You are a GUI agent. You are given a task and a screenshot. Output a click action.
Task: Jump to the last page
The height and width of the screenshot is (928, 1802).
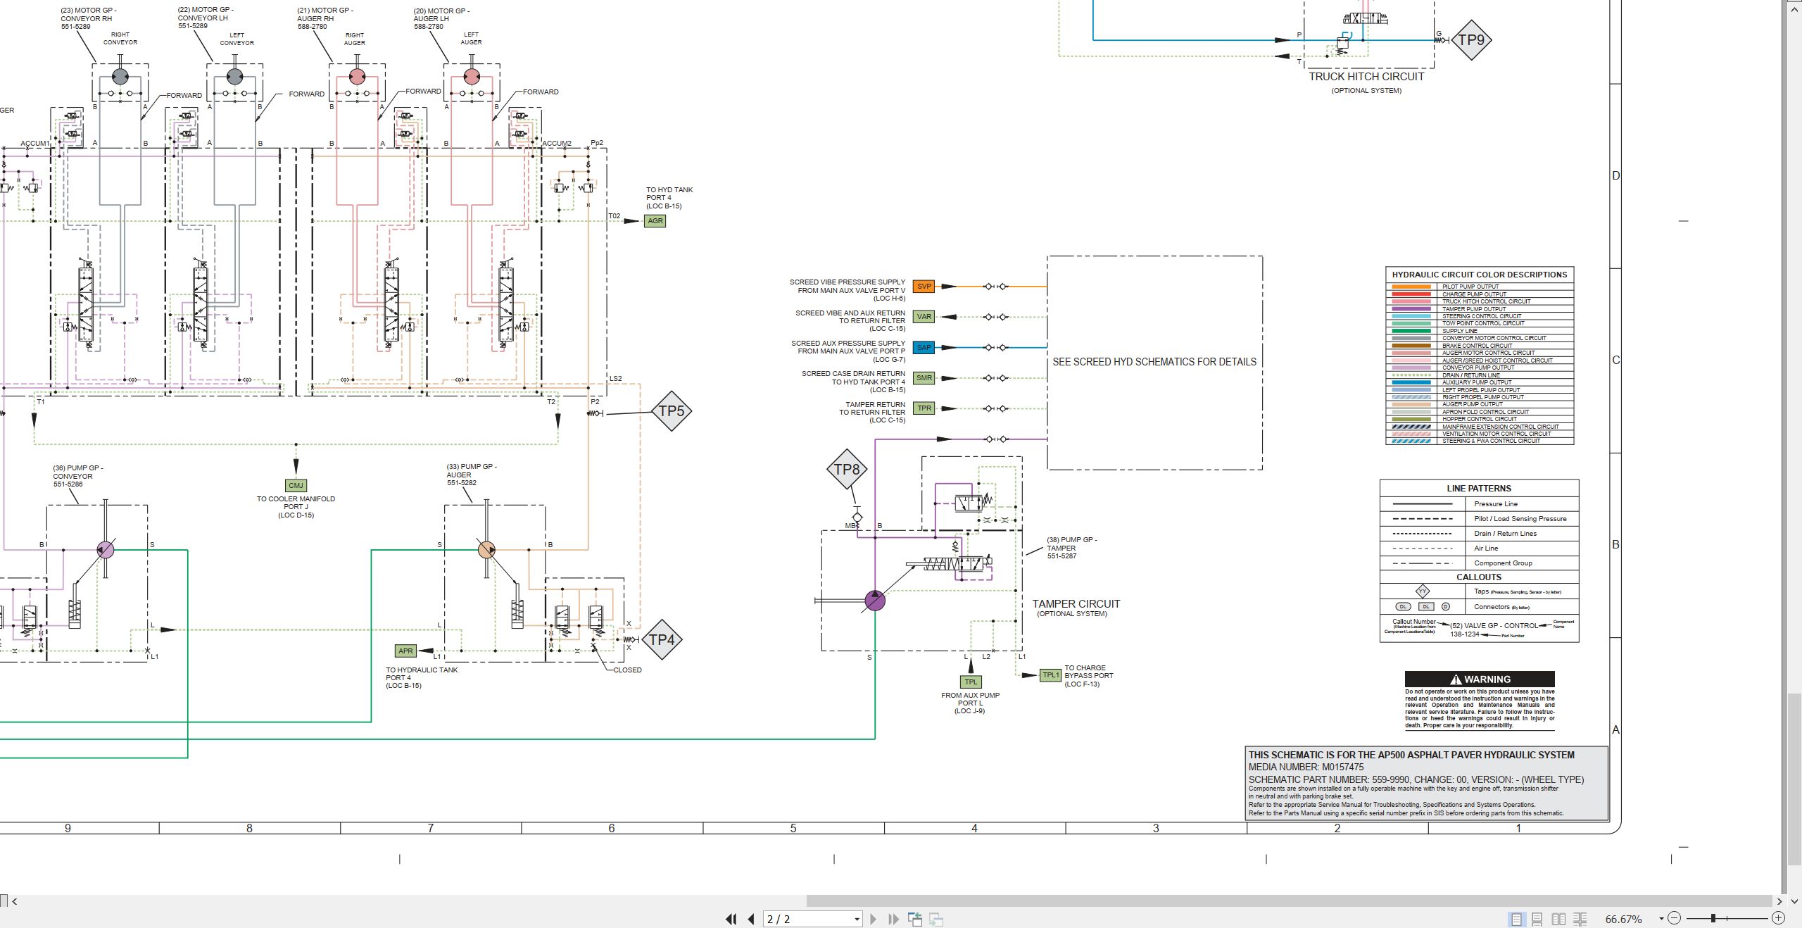click(x=893, y=919)
